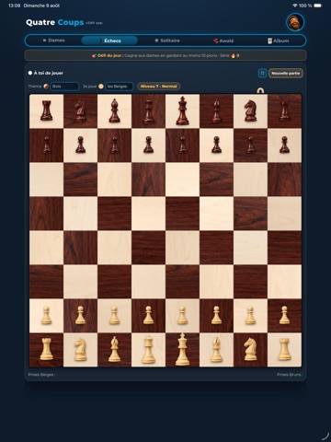Click the À toi de jouer status
Screen dimensions: 331x442
[46, 73]
